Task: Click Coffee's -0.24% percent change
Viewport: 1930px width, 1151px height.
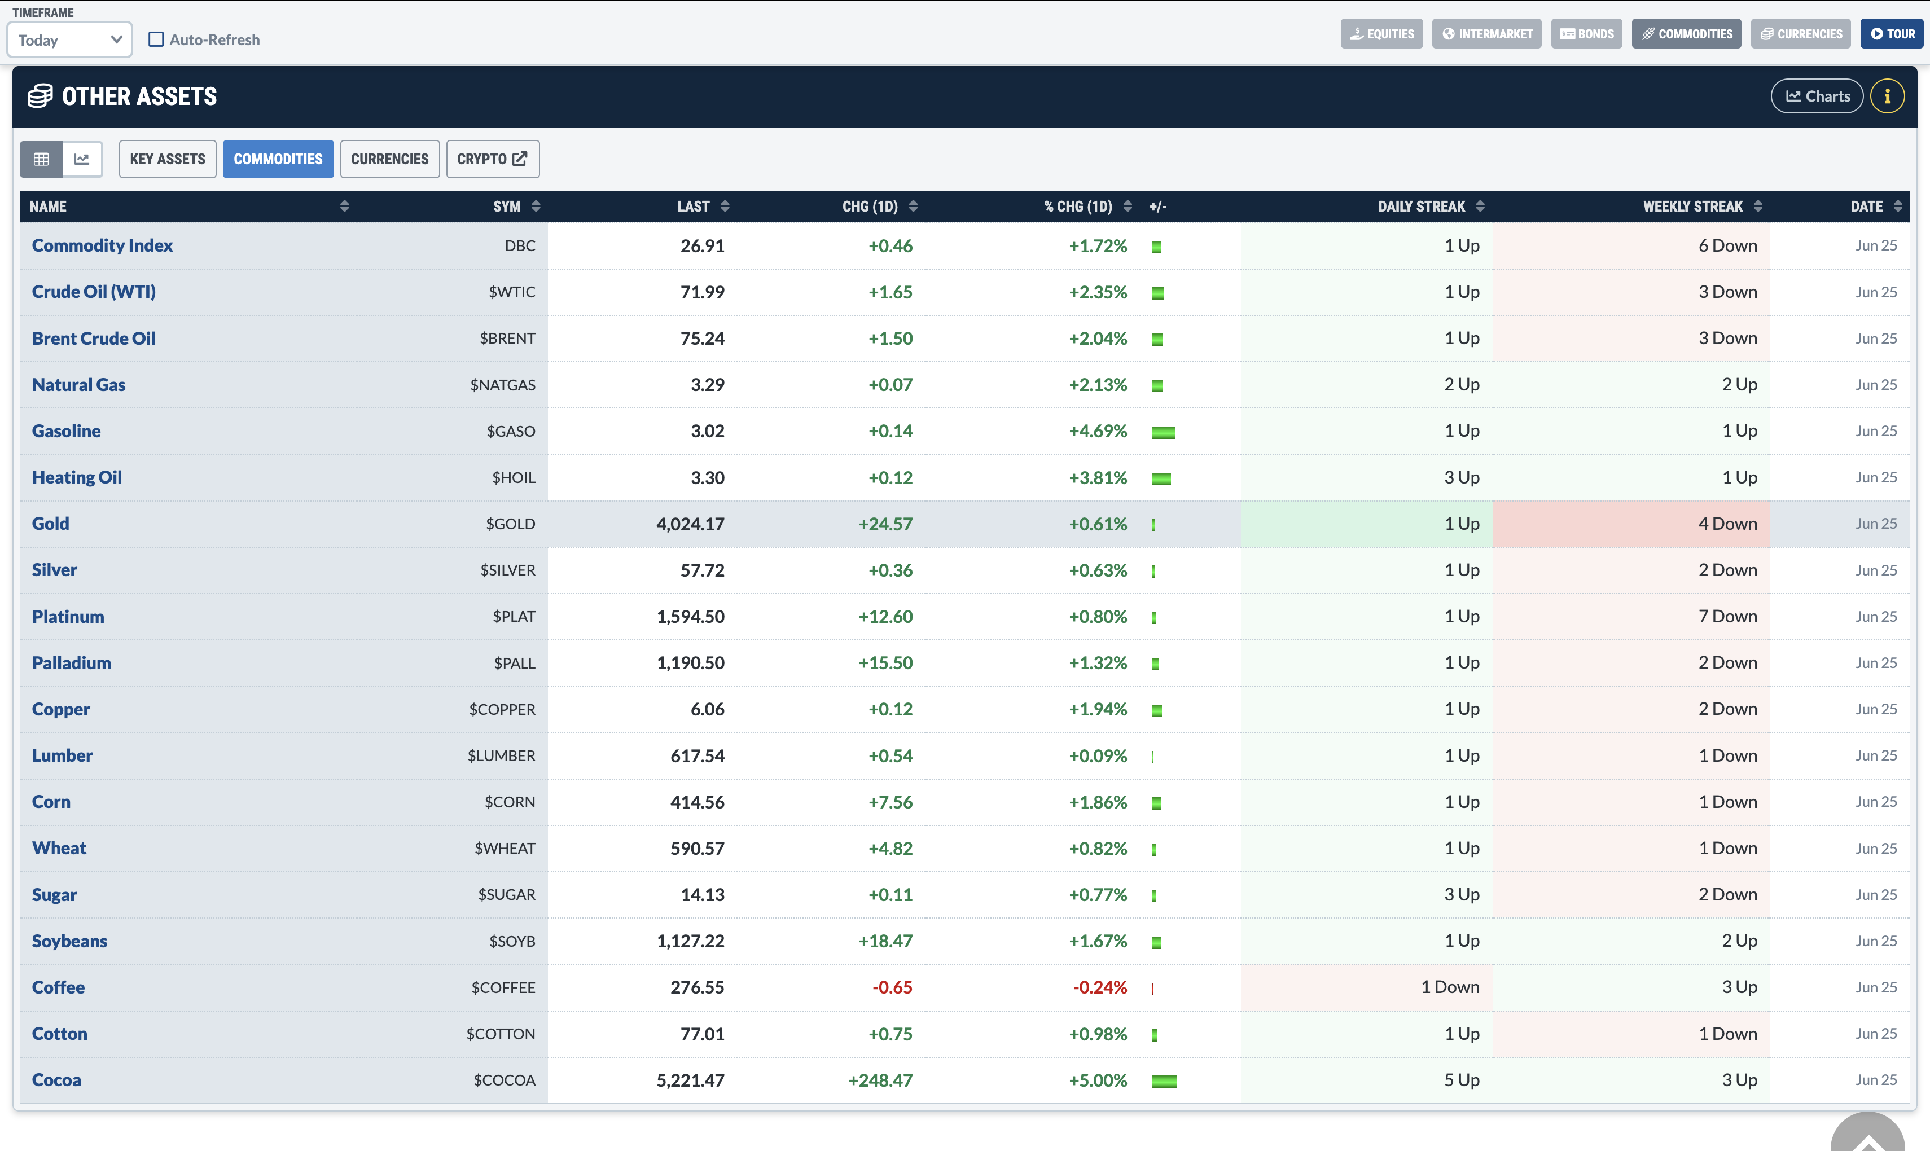Action: click(1100, 987)
